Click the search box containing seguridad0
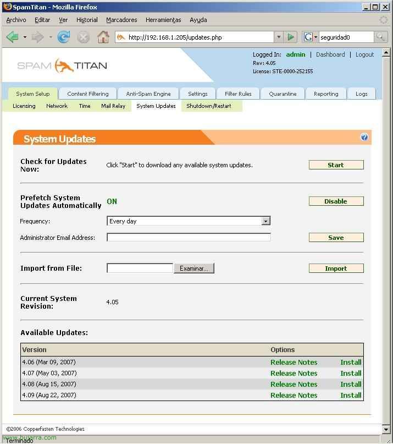393x444 pixels. click(346, 37)
